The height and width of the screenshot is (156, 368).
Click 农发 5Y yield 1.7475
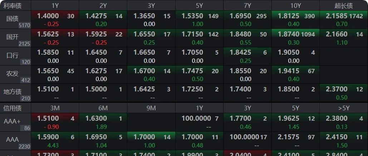[192, 71]
